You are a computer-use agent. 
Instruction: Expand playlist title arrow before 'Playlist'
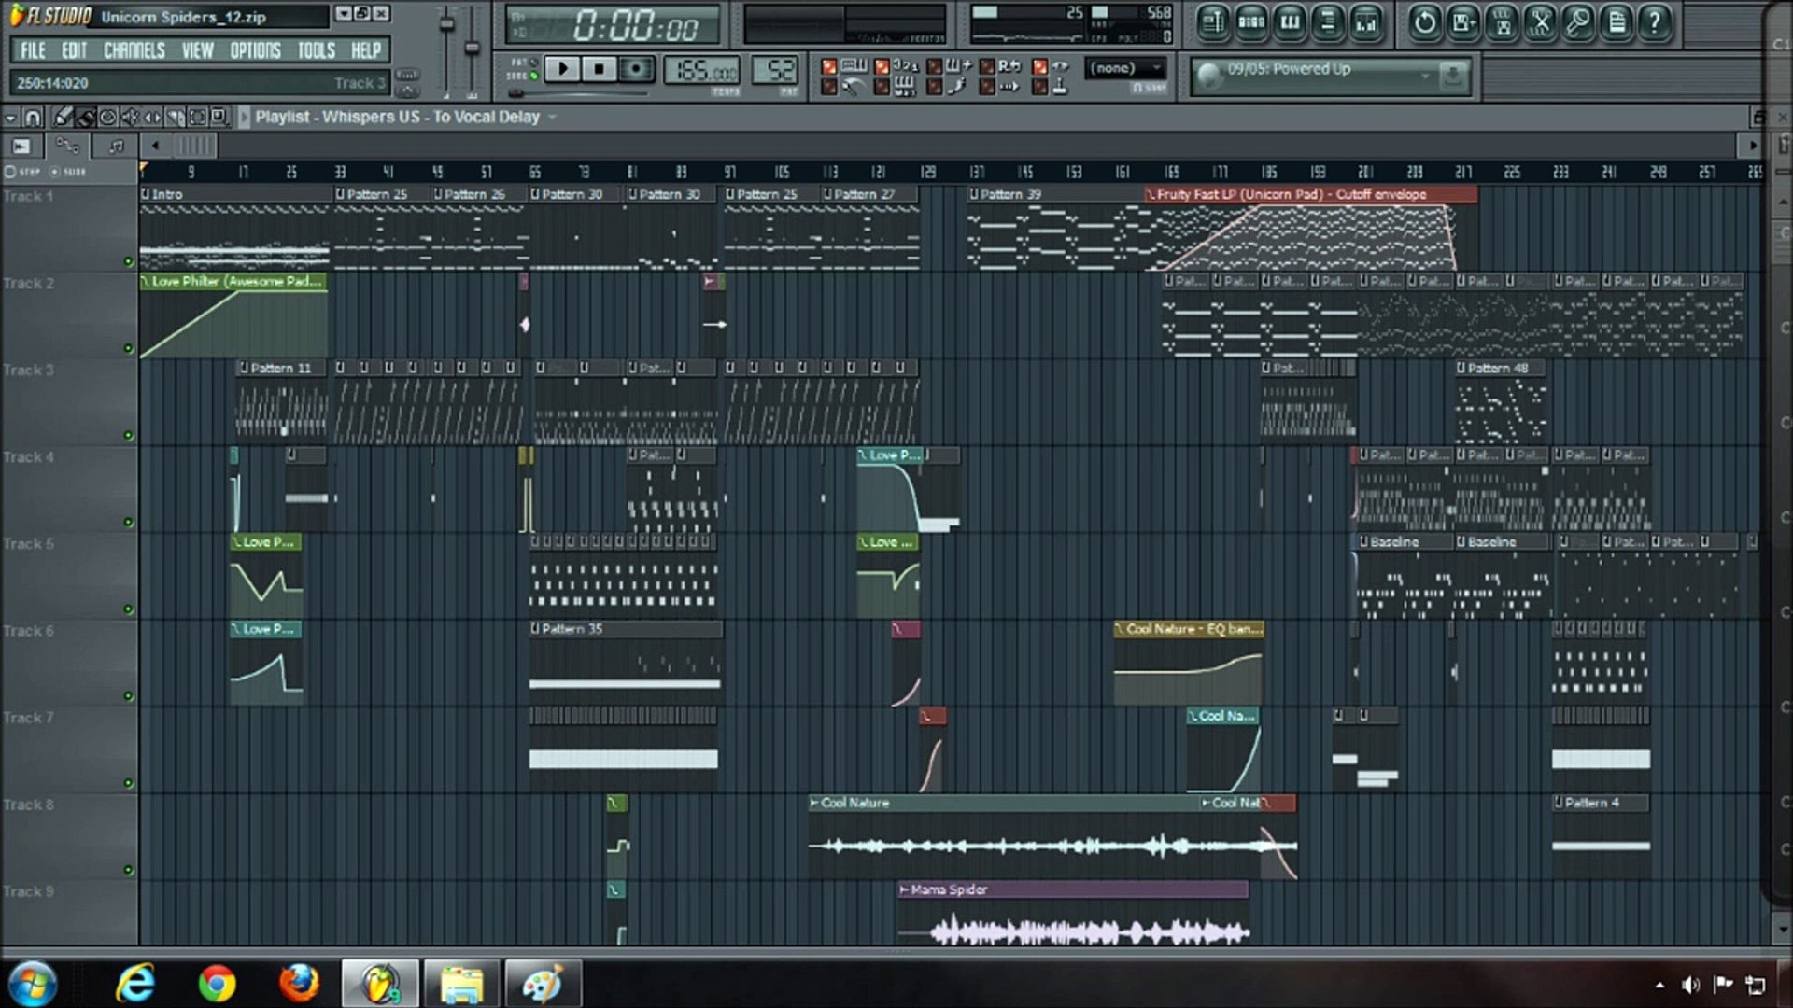click(x=244, y=118)
